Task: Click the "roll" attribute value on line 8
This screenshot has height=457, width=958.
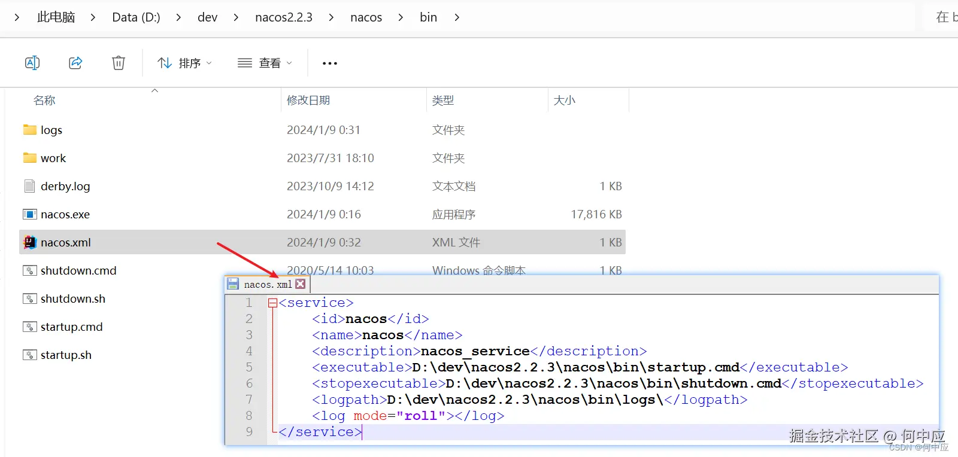Action: pos(421,416)
